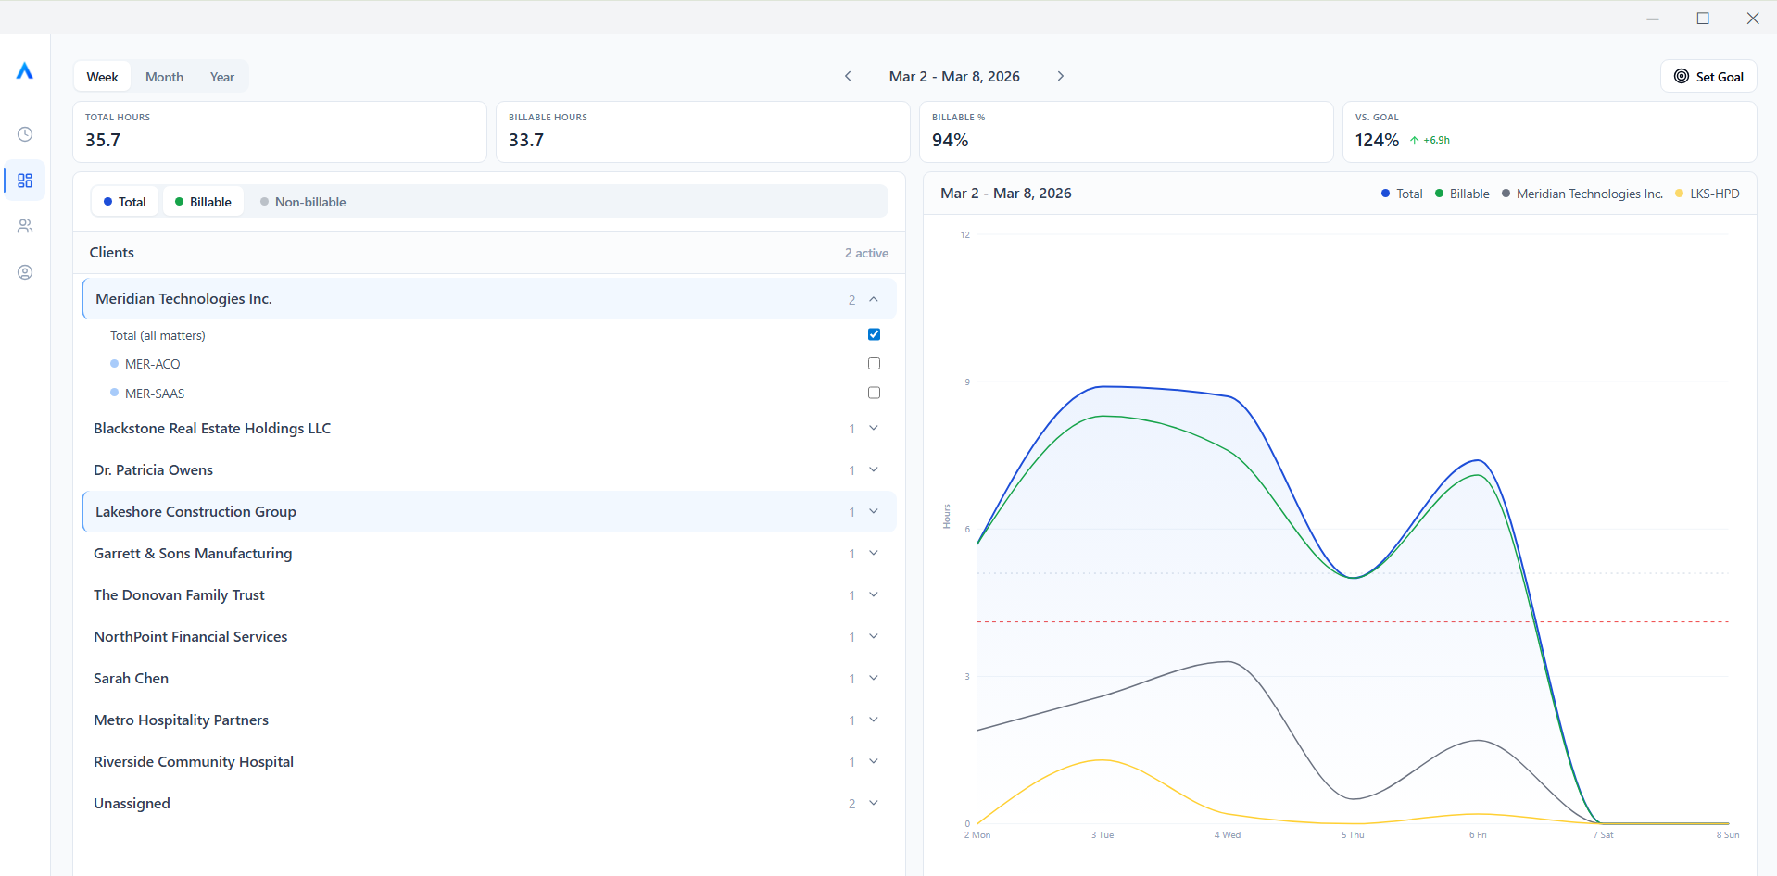Select the dashboard grid icon in sidebar

[25, 181]
